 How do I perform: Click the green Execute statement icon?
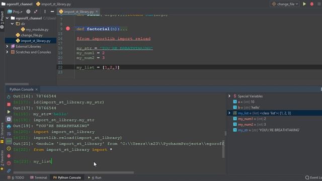tap(9, 112)
